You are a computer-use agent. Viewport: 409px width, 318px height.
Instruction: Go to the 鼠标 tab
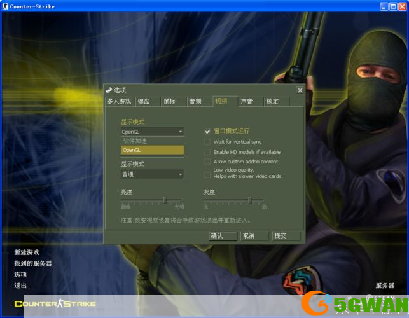(x=174, y=101)
